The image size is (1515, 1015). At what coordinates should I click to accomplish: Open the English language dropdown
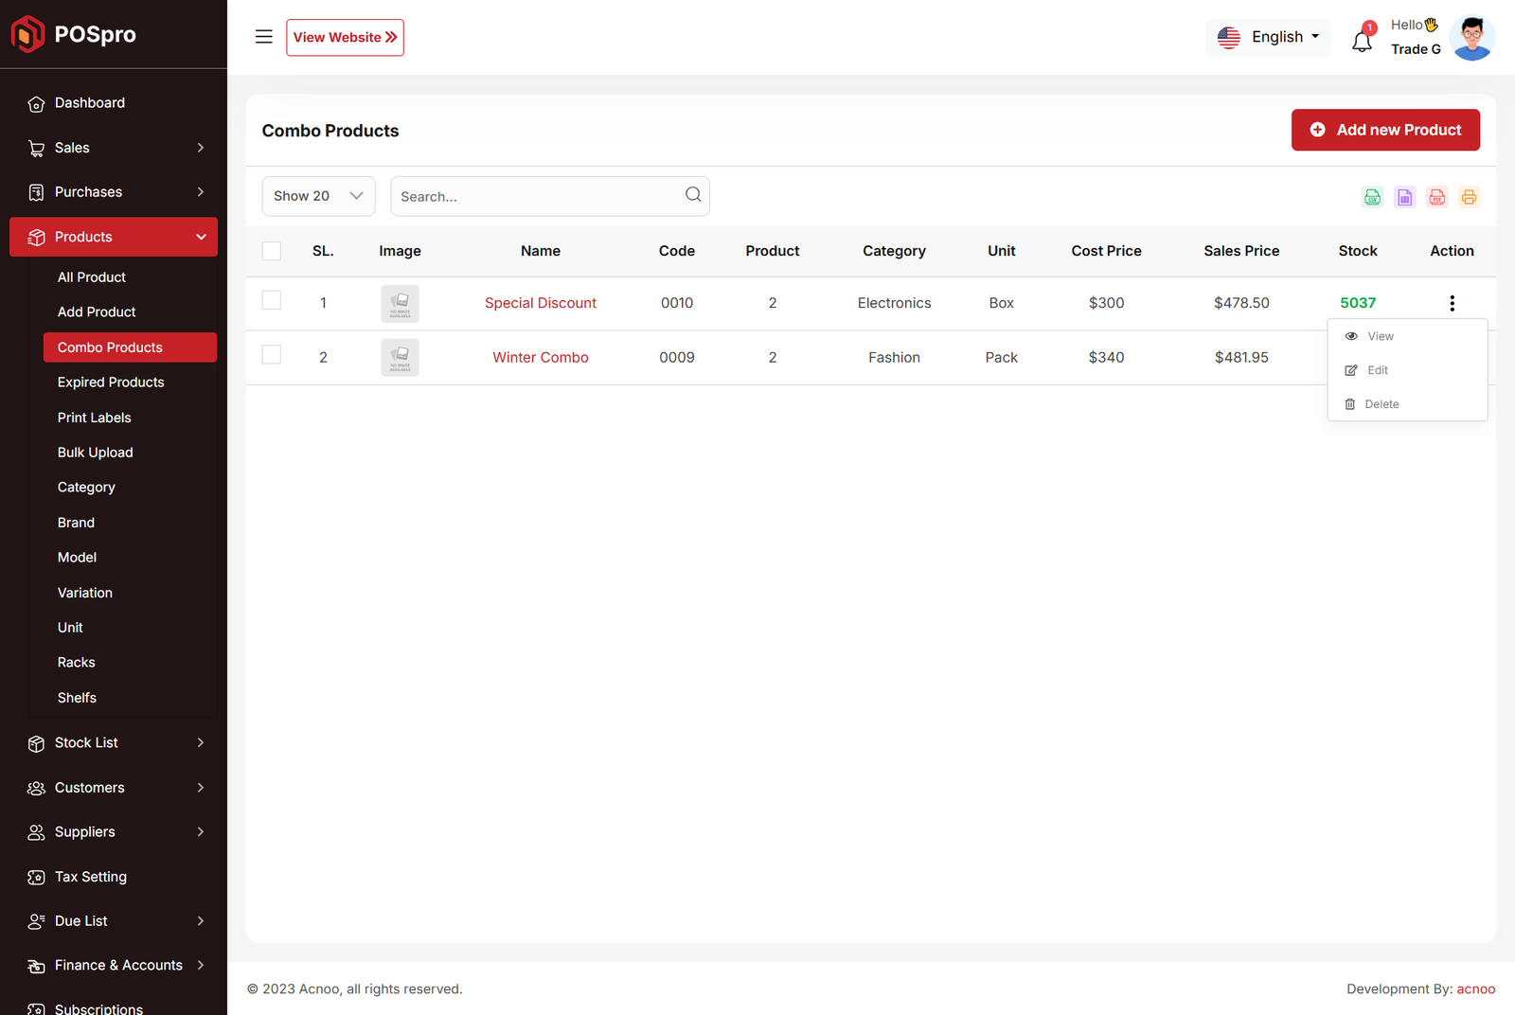tap(1268, 37)
